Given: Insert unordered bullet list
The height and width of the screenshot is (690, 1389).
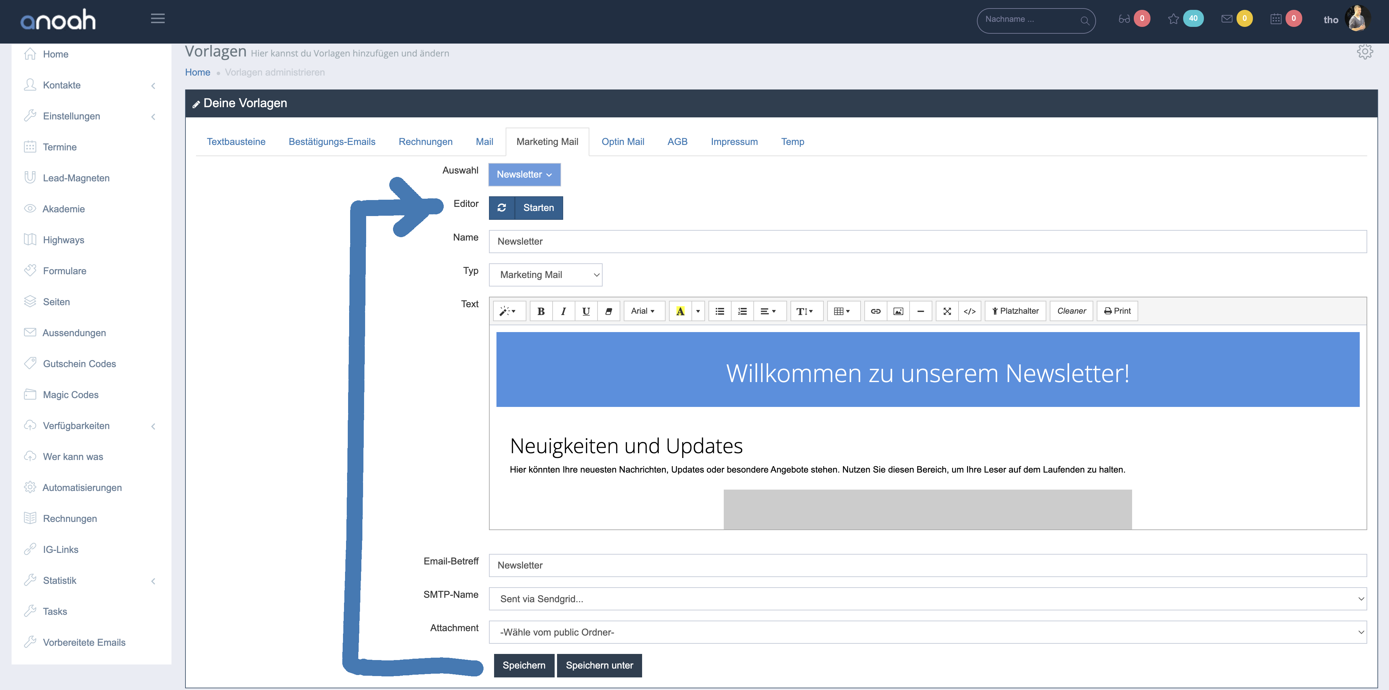Looking at the screenshot, I should click(x=720, y=311).
